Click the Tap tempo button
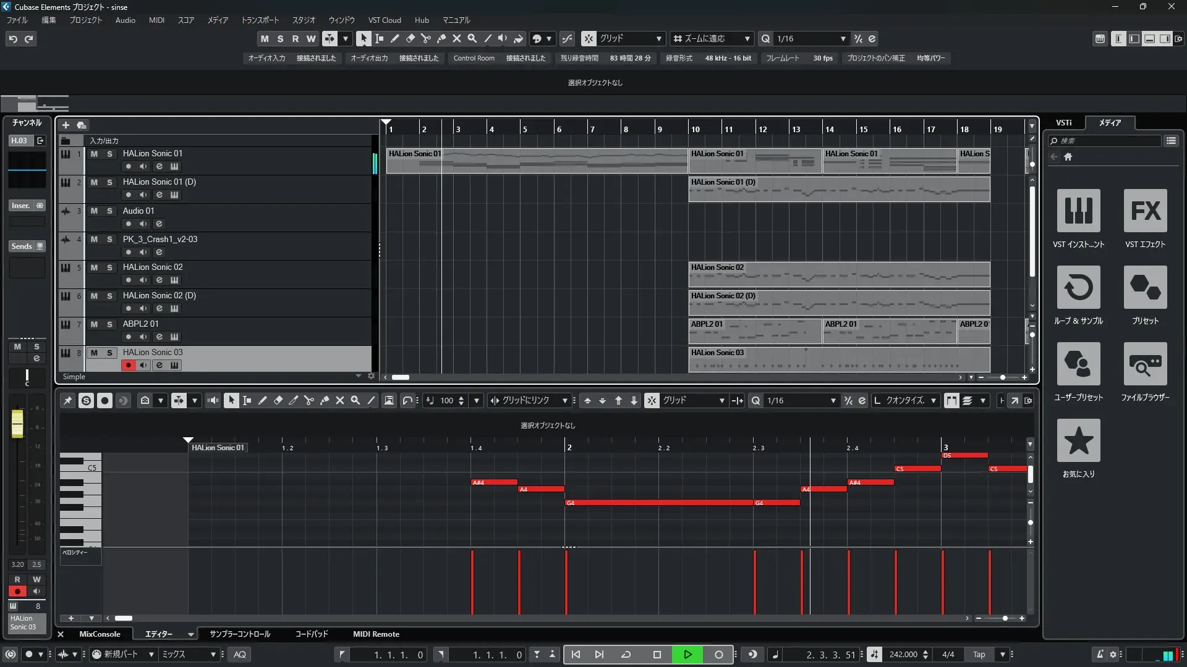 click(979, 655)
